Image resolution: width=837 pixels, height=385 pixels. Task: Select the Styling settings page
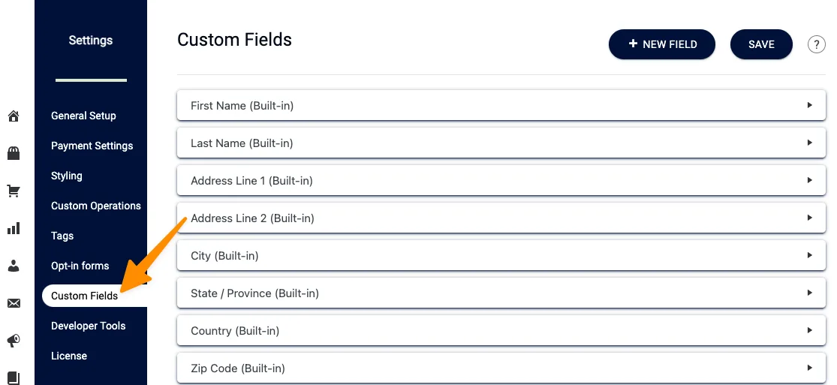point(67,176)
